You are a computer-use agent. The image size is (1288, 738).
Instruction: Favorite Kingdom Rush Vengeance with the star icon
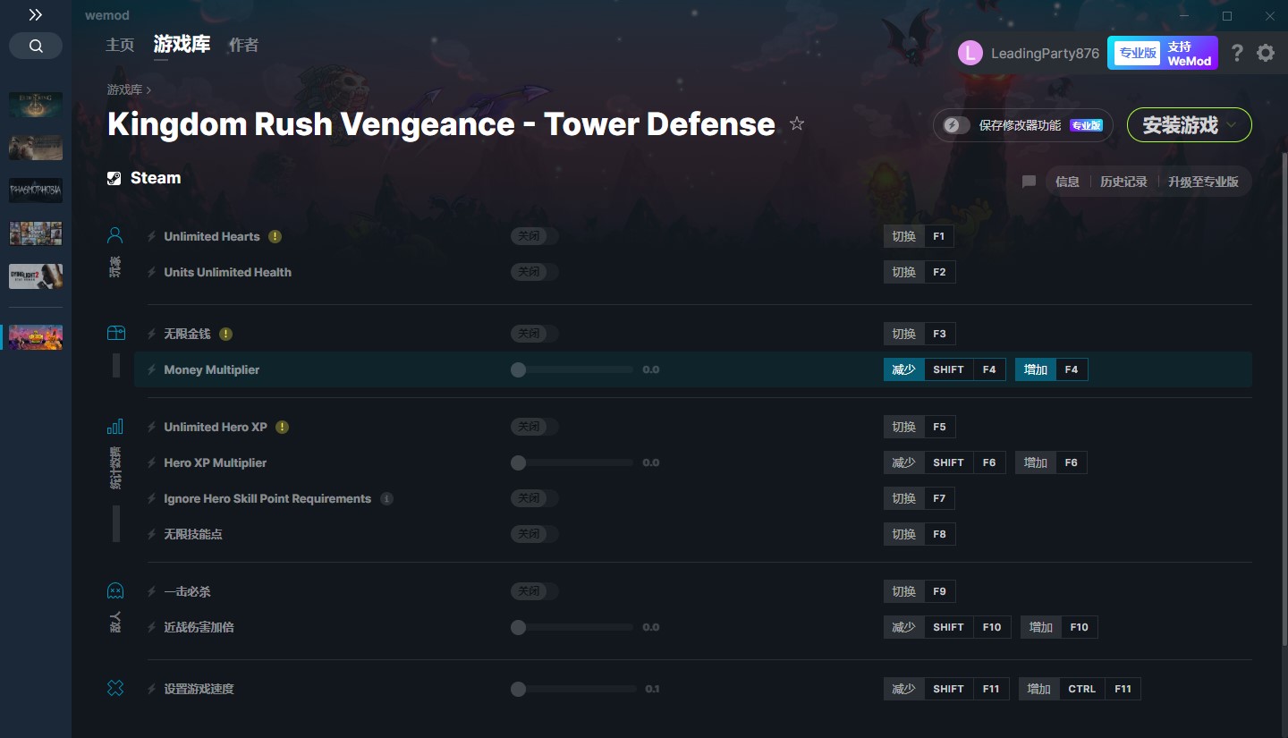click(x=797, y=123)
